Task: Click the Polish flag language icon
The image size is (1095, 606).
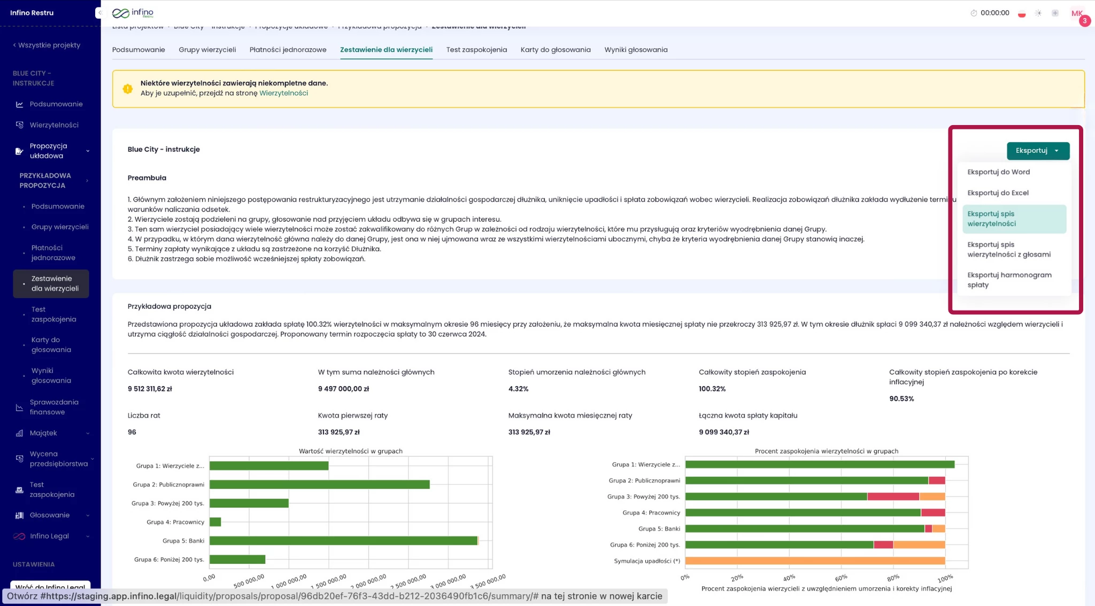Action: point(1022,13)
